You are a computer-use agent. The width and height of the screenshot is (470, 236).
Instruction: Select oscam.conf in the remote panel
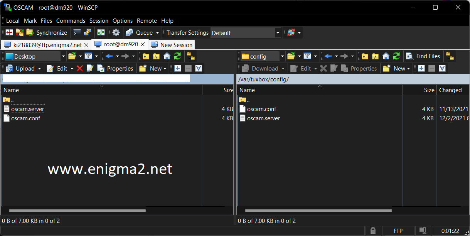pyautogui.click(x=261, y=109)
